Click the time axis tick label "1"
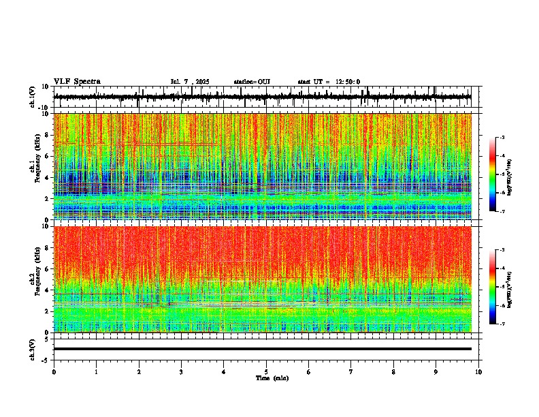Screen dimensions: 539x417 tap(96, 372)
